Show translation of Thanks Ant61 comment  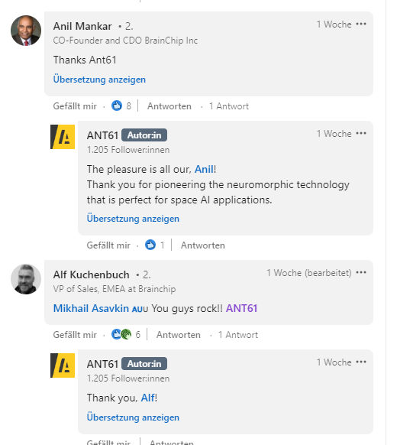click(x=99, y=80)
